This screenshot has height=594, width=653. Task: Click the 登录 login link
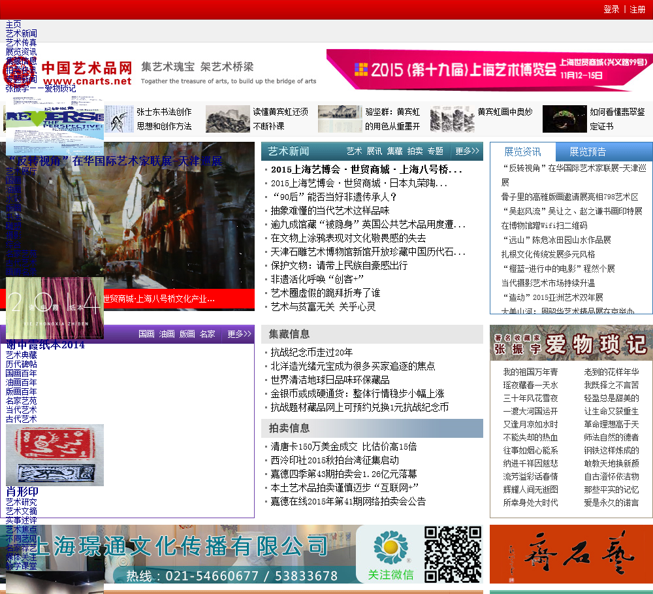611,9
